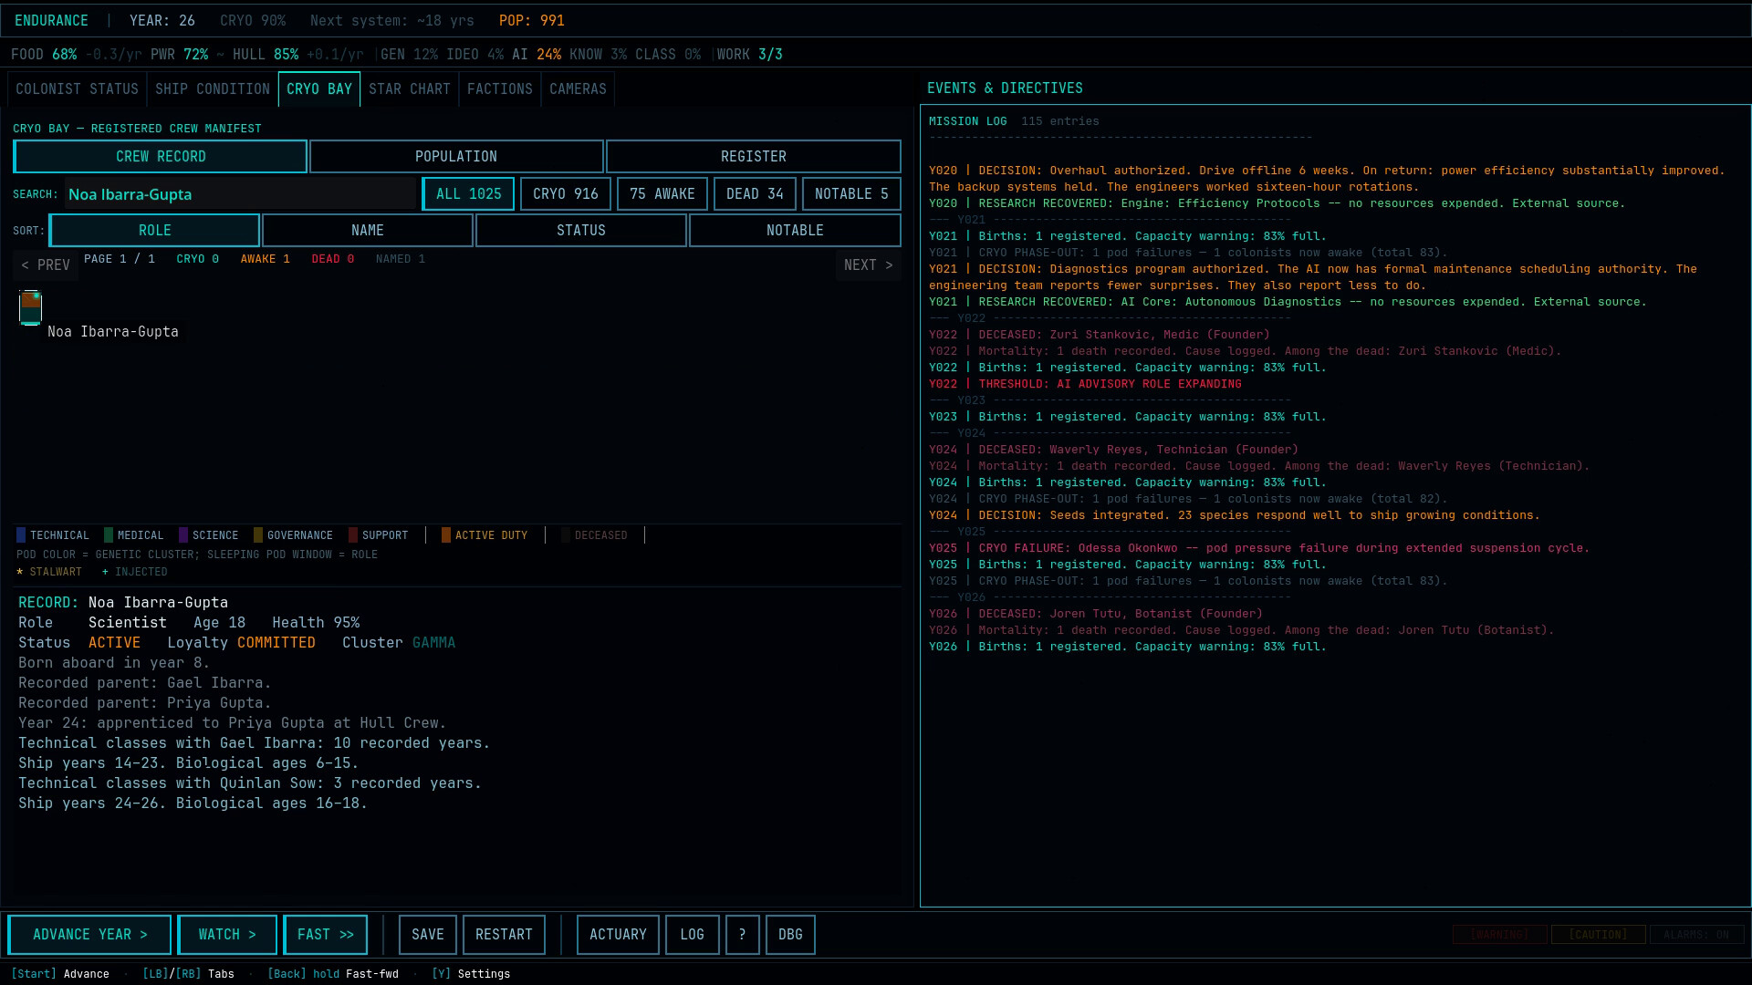Sort crew by Name
This screenshot has width=1752, height=985.
pos(368,231)
